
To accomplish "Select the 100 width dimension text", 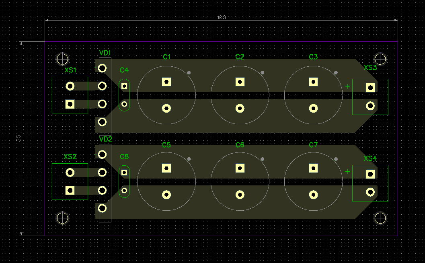I will click(x=222, y=18).
